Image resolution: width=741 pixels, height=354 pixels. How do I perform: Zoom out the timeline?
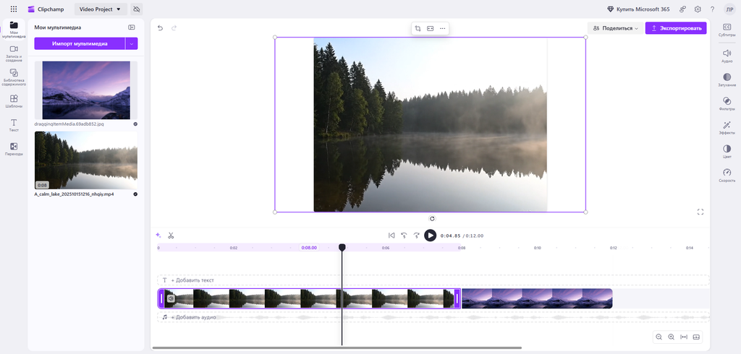coord(659,337)
